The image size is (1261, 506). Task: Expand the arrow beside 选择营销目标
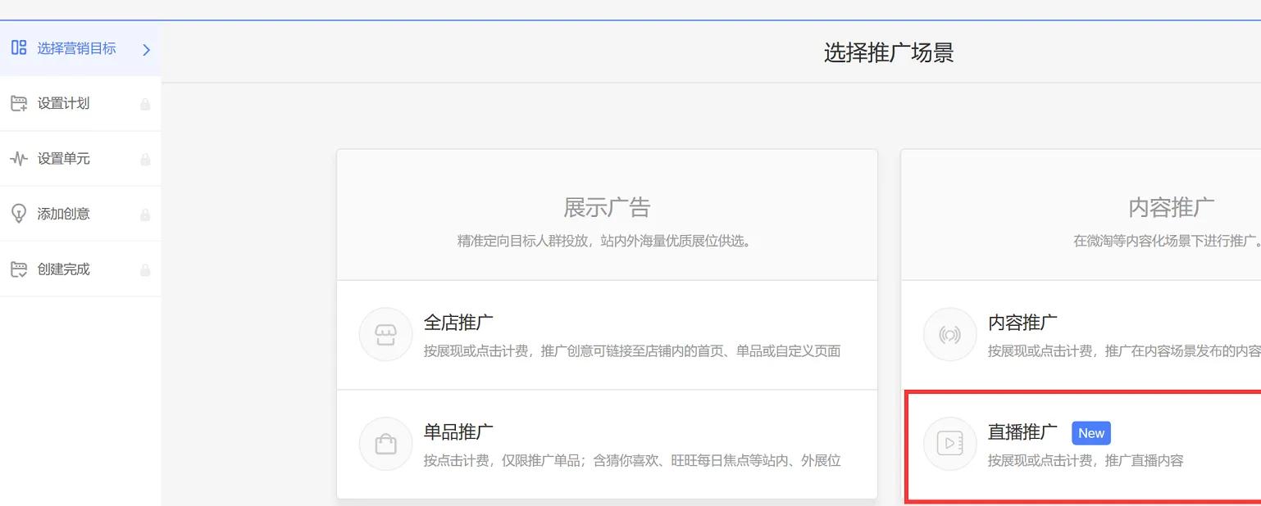click(x=146, y=49)
